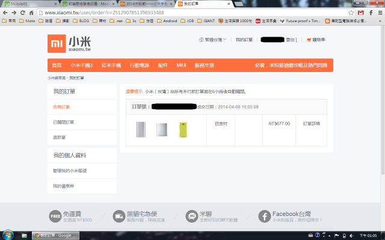The image size is (385, 240).
Task: Click the volume icon in system tray
Action: click(351, 236)
